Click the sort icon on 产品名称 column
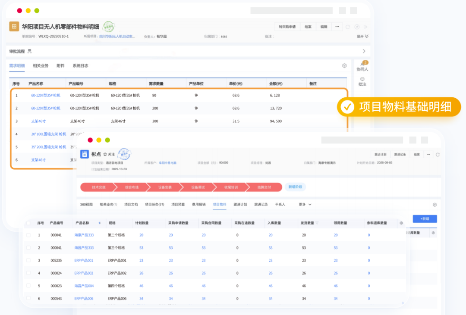The height and width of the screenshot is (315, 466). (99, 223)
